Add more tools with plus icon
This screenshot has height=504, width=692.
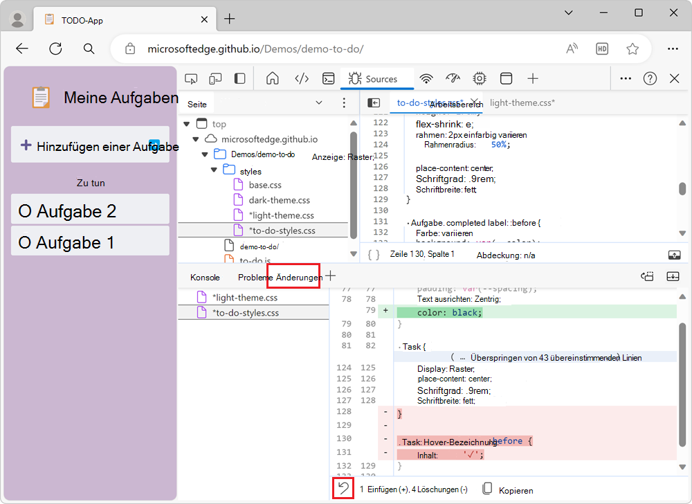click(533, 78)
